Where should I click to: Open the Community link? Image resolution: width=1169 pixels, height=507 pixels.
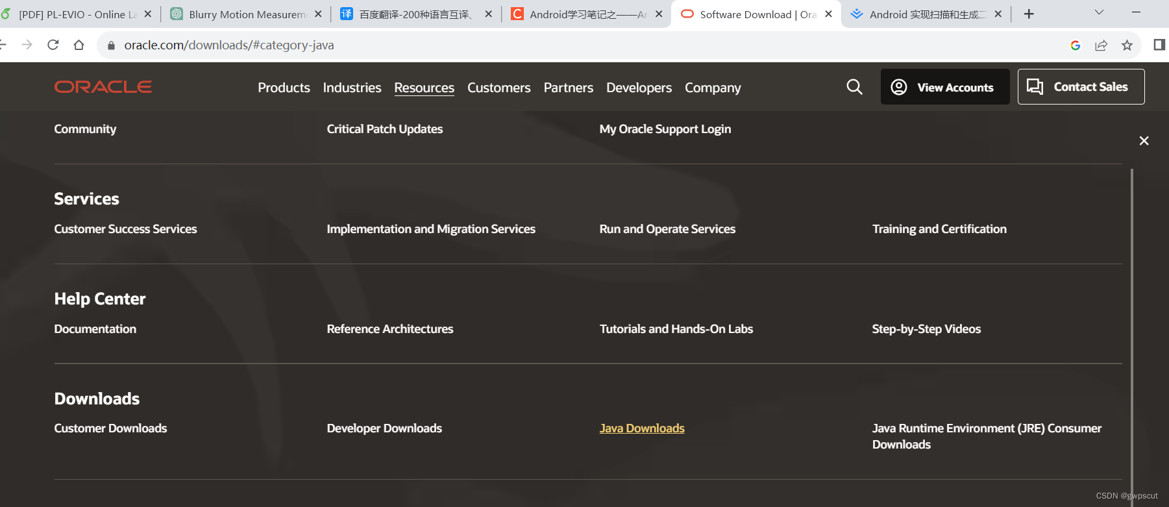pyautogui.click(x=85, y=129)
